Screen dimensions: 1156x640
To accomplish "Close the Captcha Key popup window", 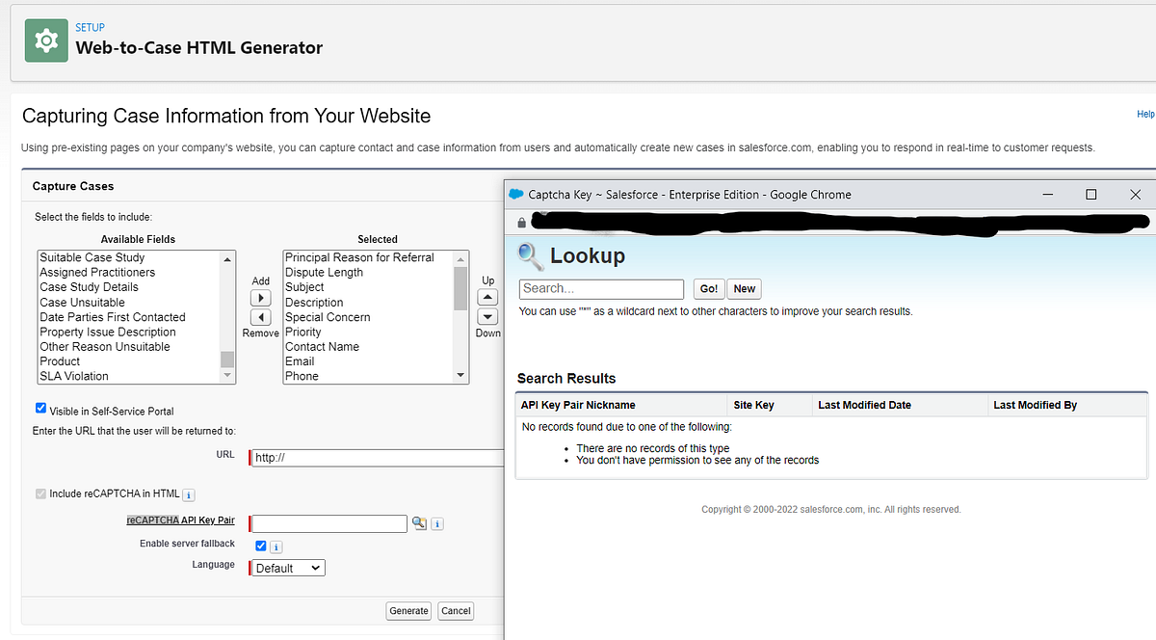I will click(x=1135, y=194).
